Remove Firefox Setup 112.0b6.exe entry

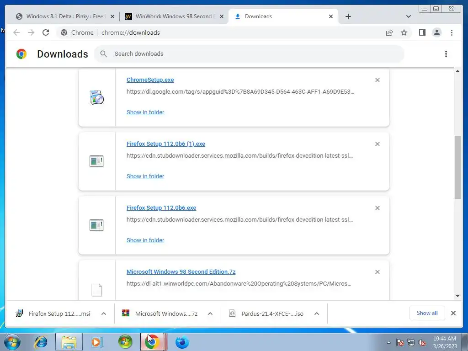pos(377,208)
